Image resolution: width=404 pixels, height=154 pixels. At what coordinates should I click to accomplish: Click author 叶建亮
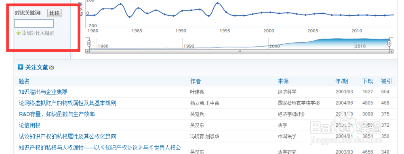(197, 92)
